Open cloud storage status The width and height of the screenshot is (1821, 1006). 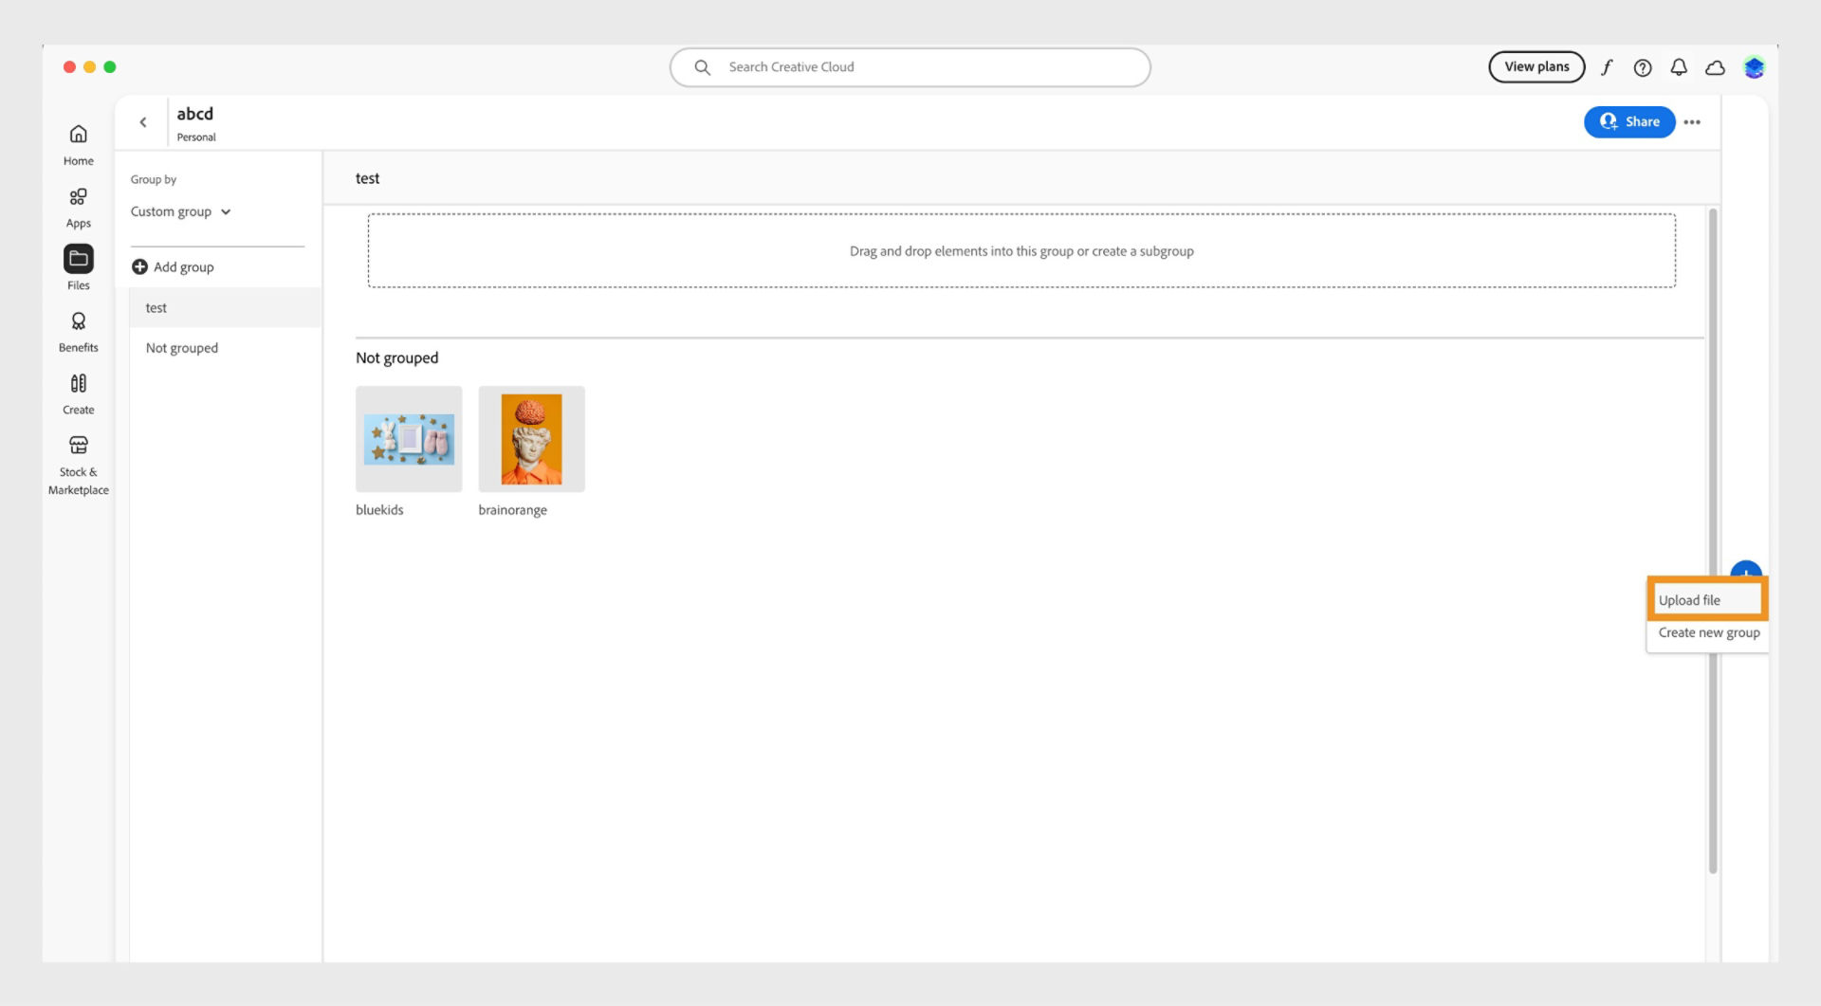coord(1715,66)
